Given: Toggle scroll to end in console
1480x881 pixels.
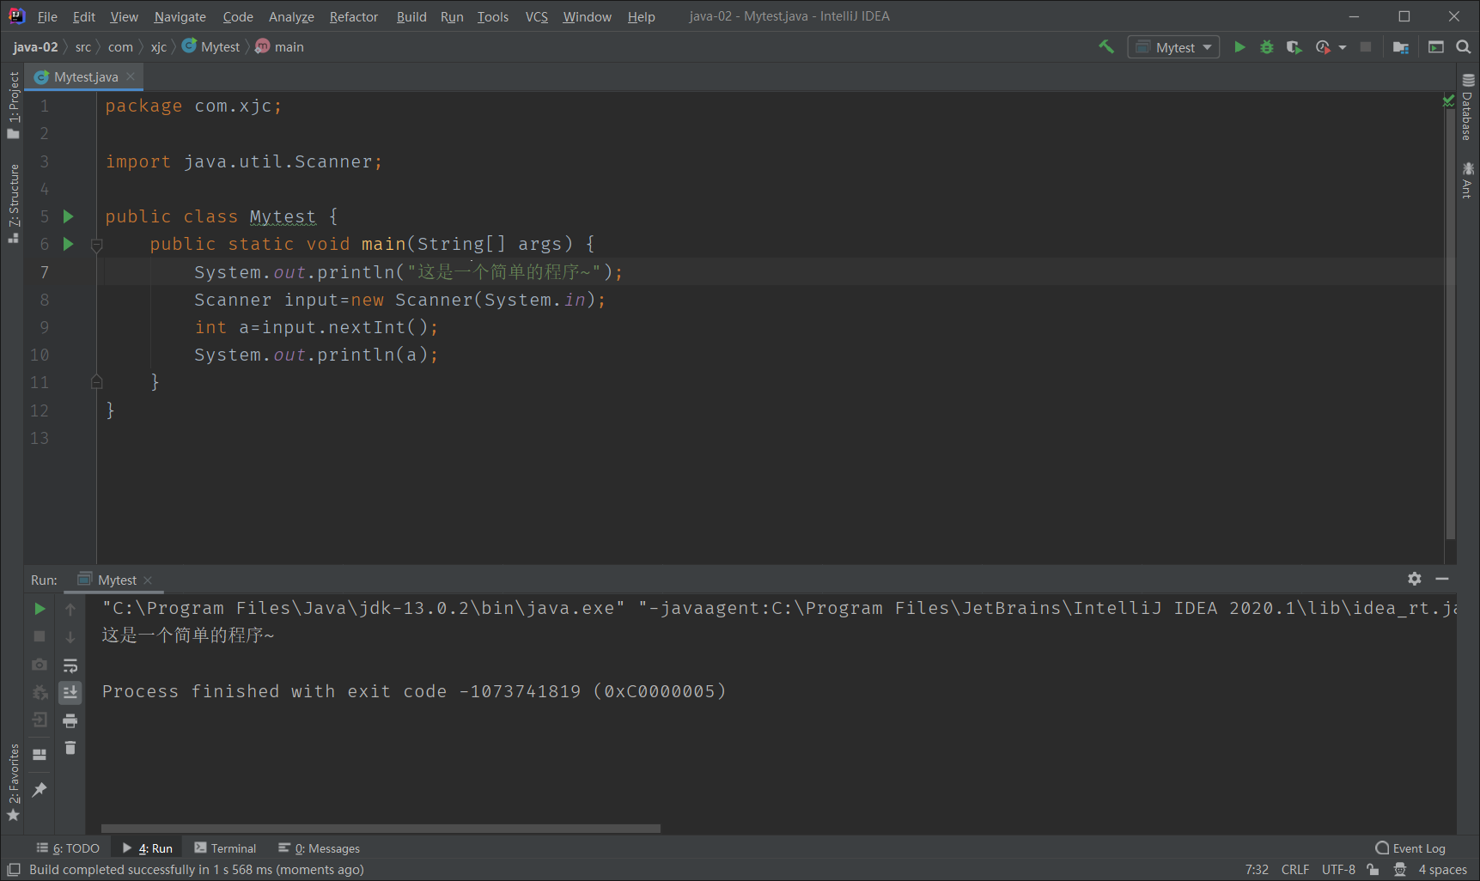Looking at the screenshot, I should [70, 692].
